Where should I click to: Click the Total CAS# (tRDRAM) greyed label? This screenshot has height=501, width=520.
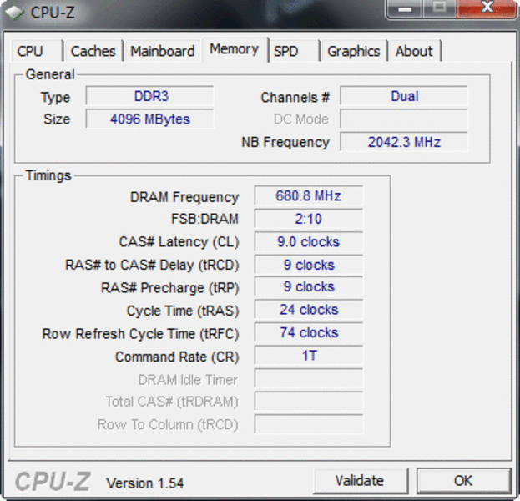(172, 402)
